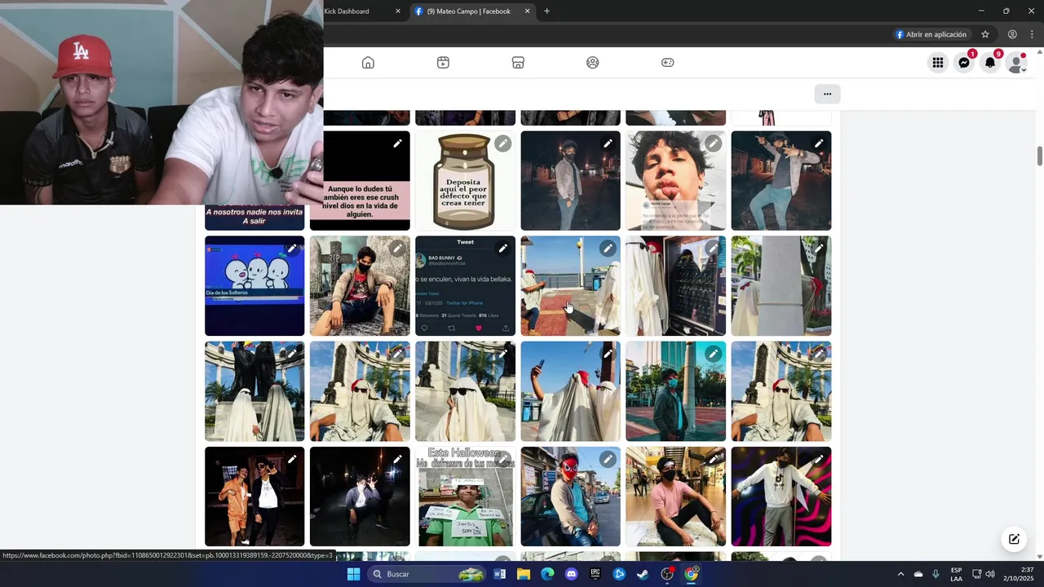This screenshot has height=587, width=1044.
Task: Click the taskbar Buscar search box
Action: pyautogui.click(x=427, y=574)
